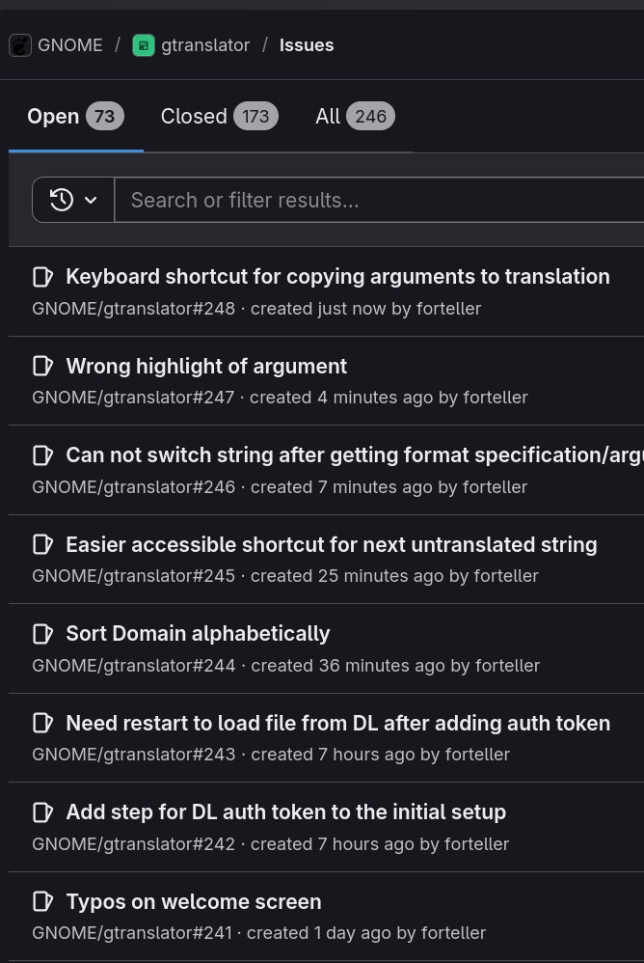Image resolution: width=644 pixels, height=963 pixels.
Task: Click issue icon beside Keyboard shortcut issue
Action: click(42, 277)
